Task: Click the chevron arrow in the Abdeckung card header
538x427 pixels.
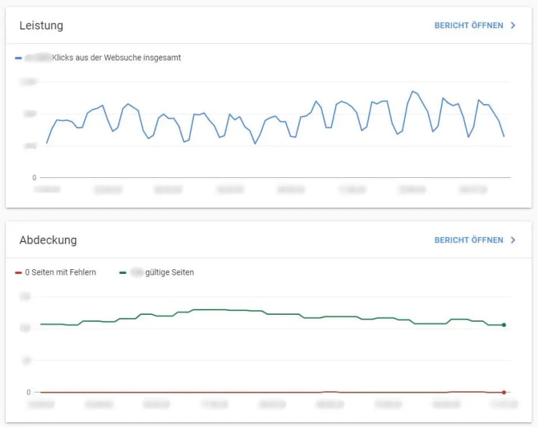Action: coord(513,240)
